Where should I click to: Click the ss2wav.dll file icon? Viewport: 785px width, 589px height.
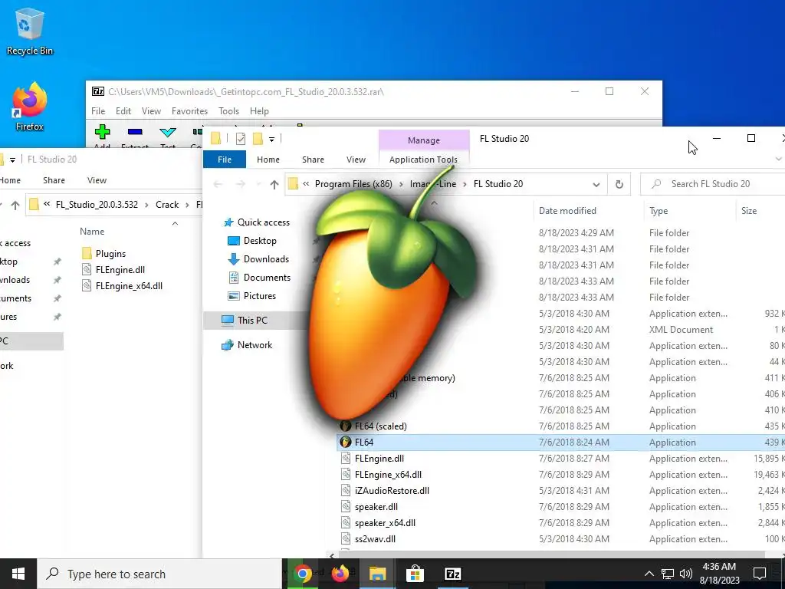(346, 539)
